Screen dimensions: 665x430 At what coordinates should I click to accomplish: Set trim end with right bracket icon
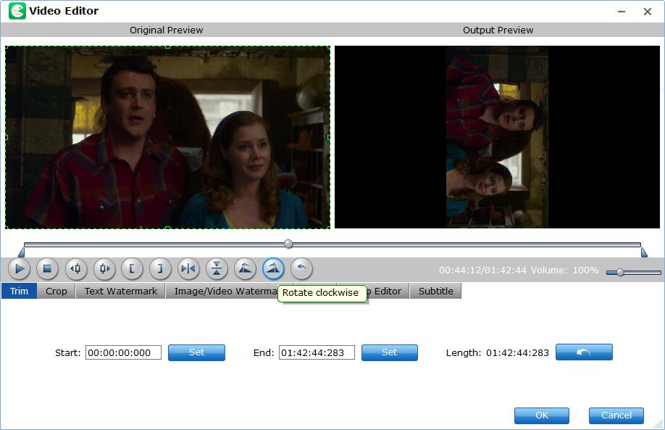160,269
